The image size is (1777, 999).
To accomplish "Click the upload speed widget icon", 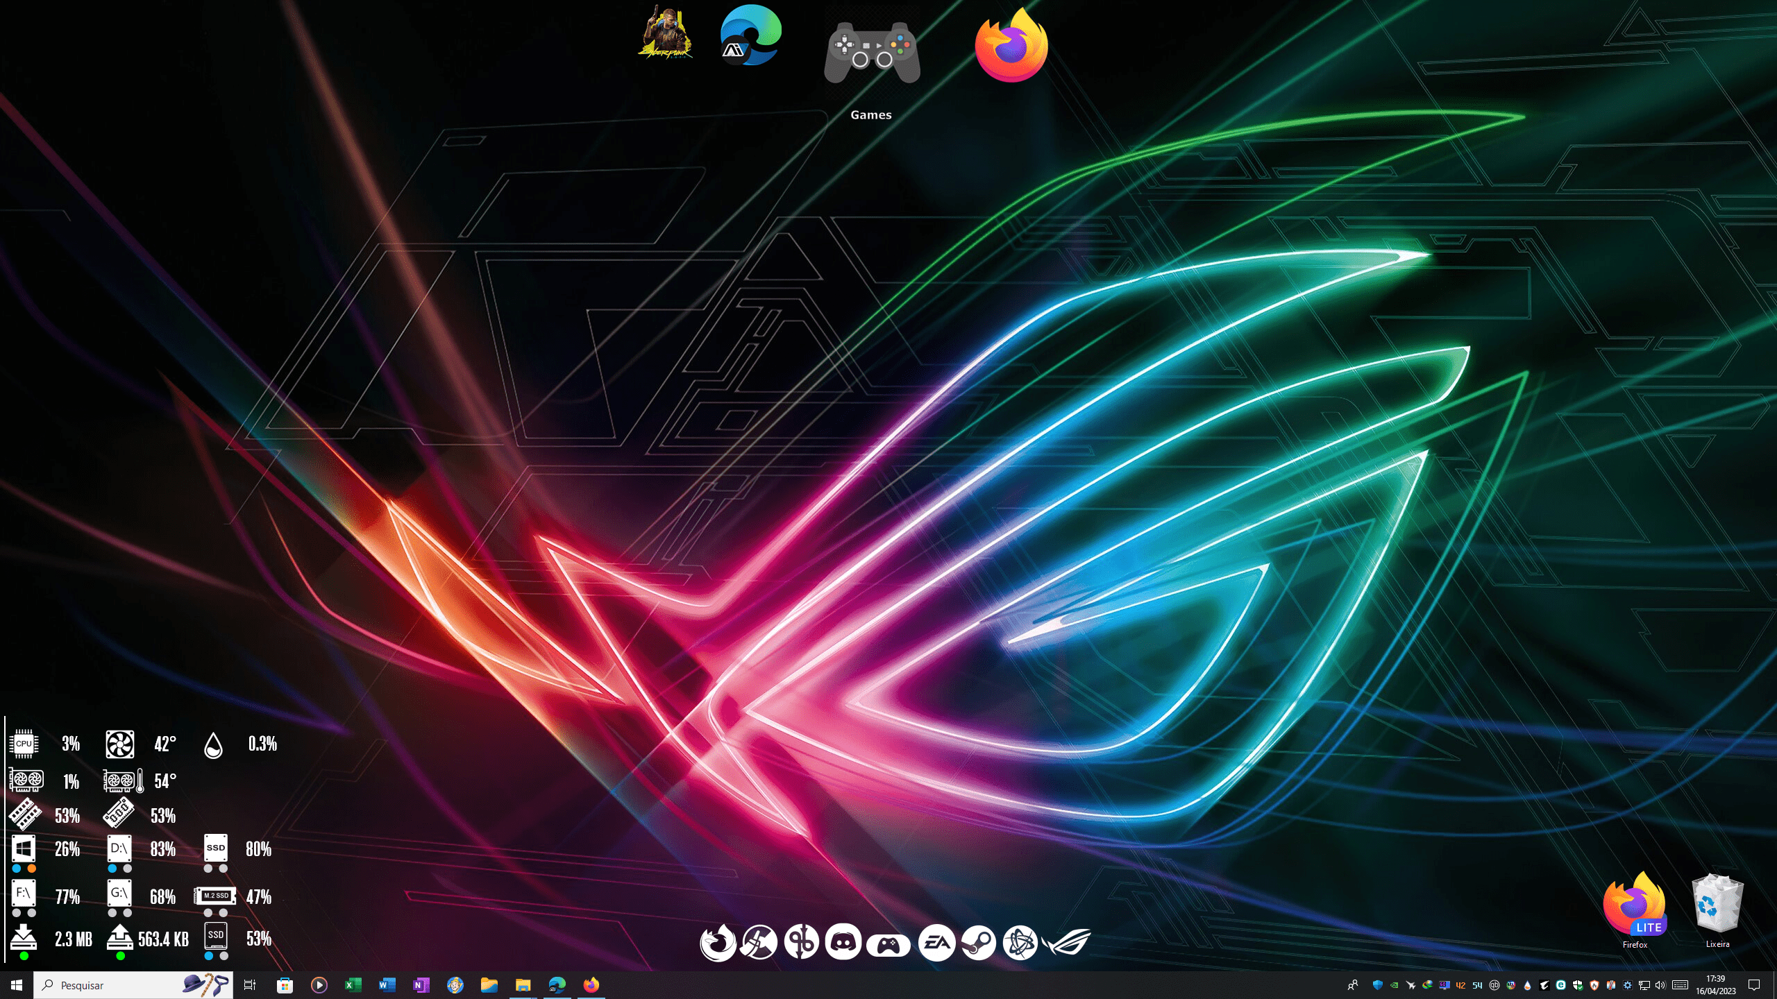I will click(x=119, y=937).
